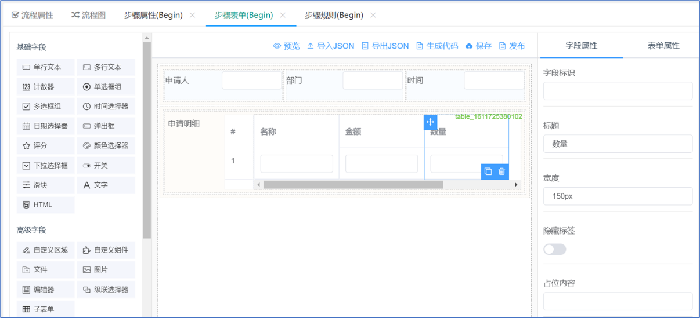This screenshot has height=318, width=700.
Task: Copy the selected 数量 column
Action: [x=488, y=171]
